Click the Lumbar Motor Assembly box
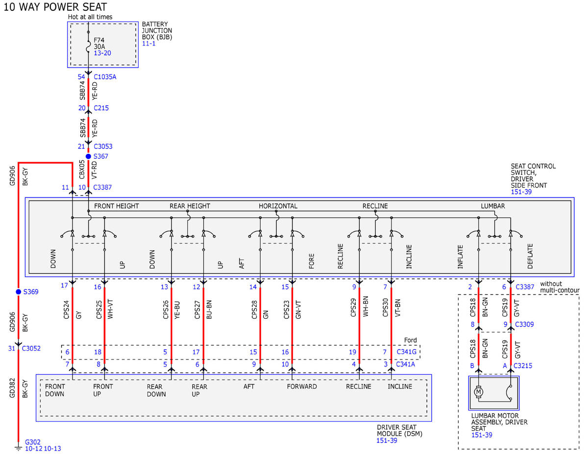 pos(493,393)
